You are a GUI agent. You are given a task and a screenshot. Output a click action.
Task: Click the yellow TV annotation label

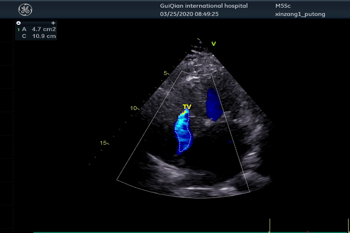point(187,107)
